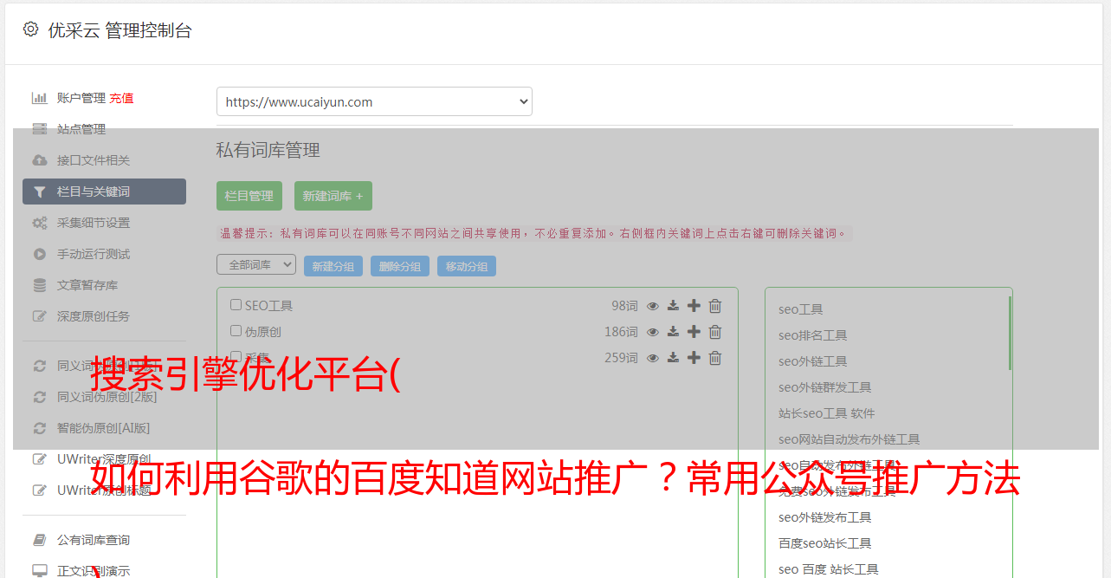
Task: Click the cloud upload icon beside 接口文件相关
Action: 40,160
